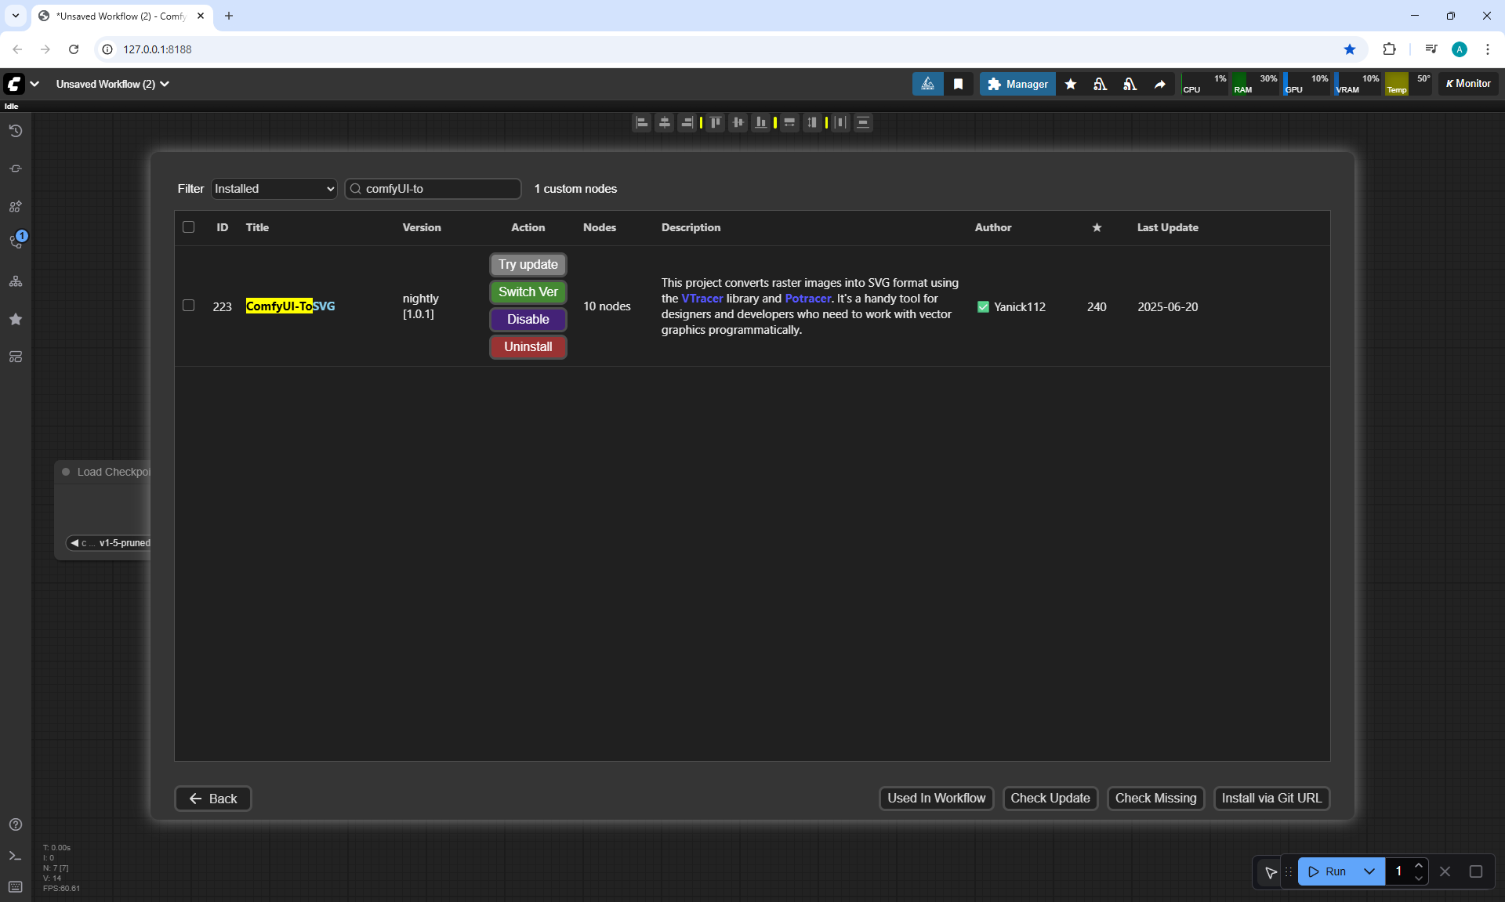The width and height of the screenshot is (1505, 902).
Task: Click the share arrow icon in top bar
Action: tap(1159, 84)
